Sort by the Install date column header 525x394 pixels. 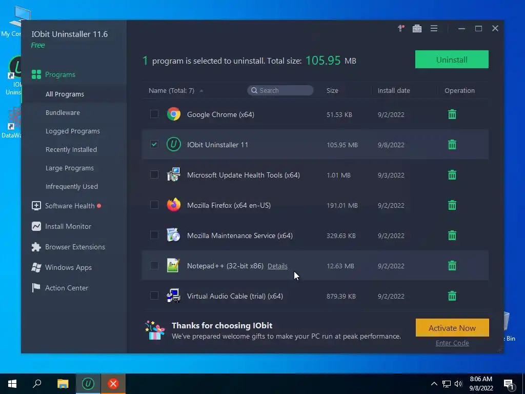point(394,90)
